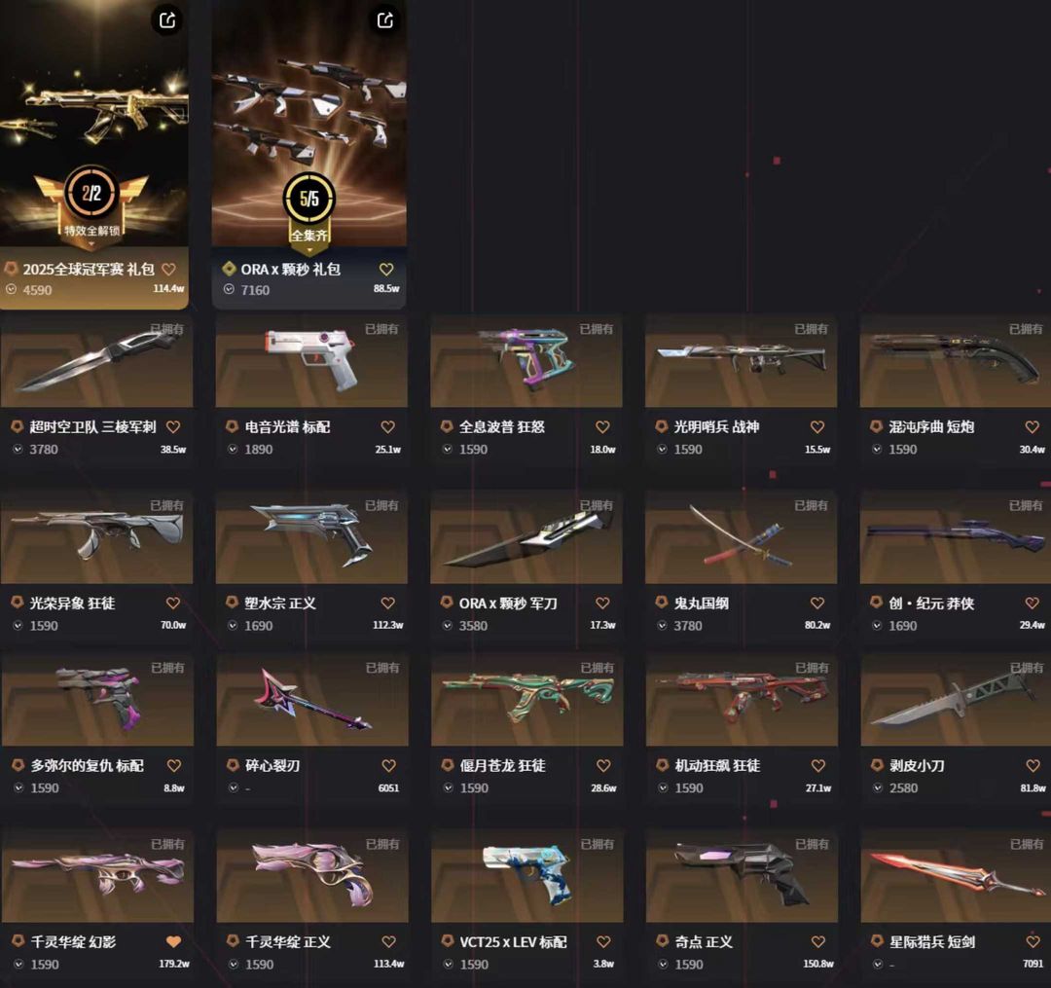The height and width of the screenshot is (988, 1051).
Task: Click the 5/5 collection progress ring
Action: (309, 198)
